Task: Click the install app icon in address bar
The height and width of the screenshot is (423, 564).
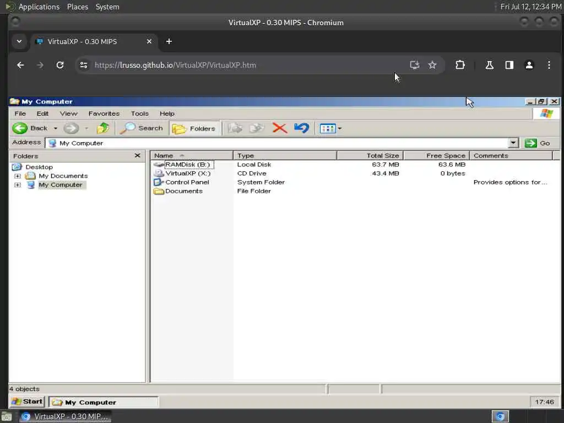Action: [x=414, y=65]
